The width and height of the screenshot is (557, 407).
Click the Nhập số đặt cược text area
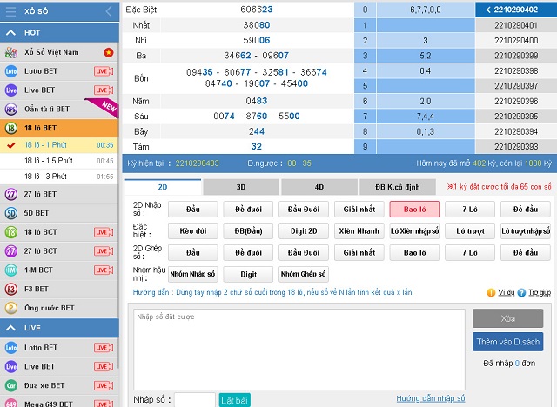pyautogui.click(x=299, y=348)
